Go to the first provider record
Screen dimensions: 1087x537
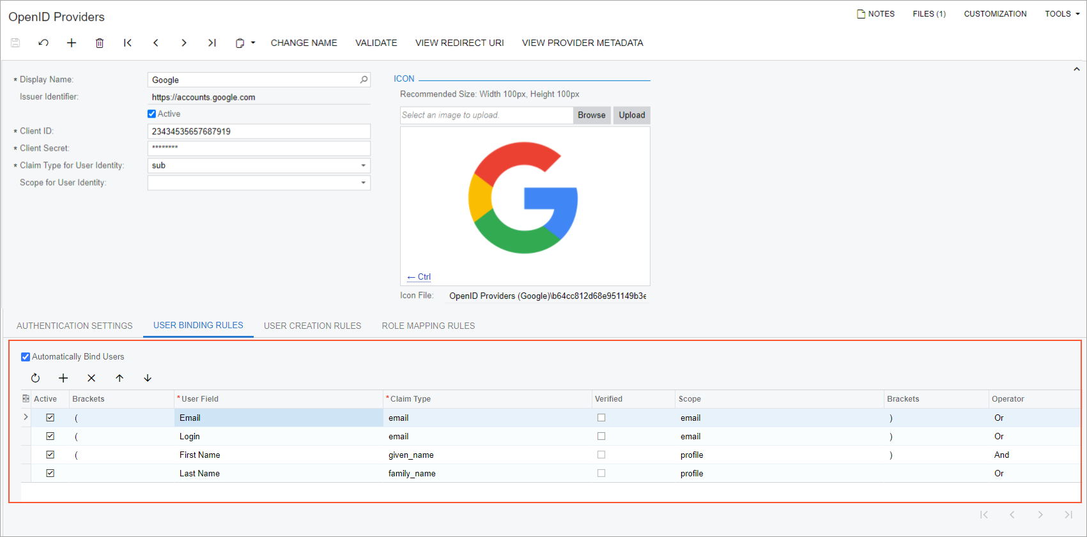tap(128, 43)
